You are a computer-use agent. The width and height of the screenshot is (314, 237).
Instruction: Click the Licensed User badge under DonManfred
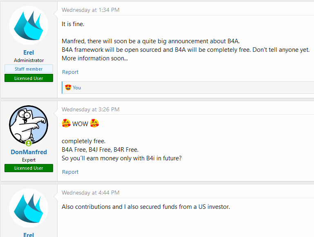point(29,168)
